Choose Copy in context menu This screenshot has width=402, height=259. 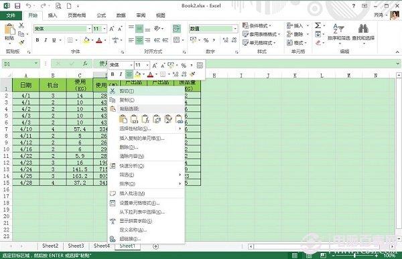pyautogui.click(x=146, y=100)
